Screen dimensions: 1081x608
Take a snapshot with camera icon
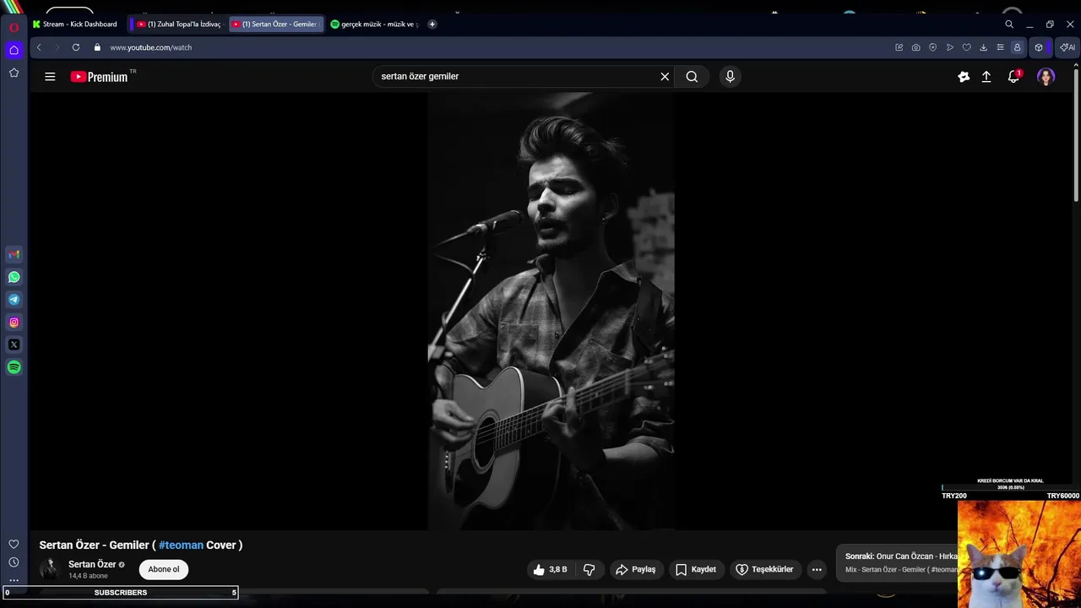(x=916, y=48)
